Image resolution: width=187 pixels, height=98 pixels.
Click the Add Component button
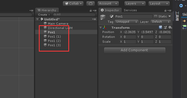pyautogui.click(x=135, y=50)
